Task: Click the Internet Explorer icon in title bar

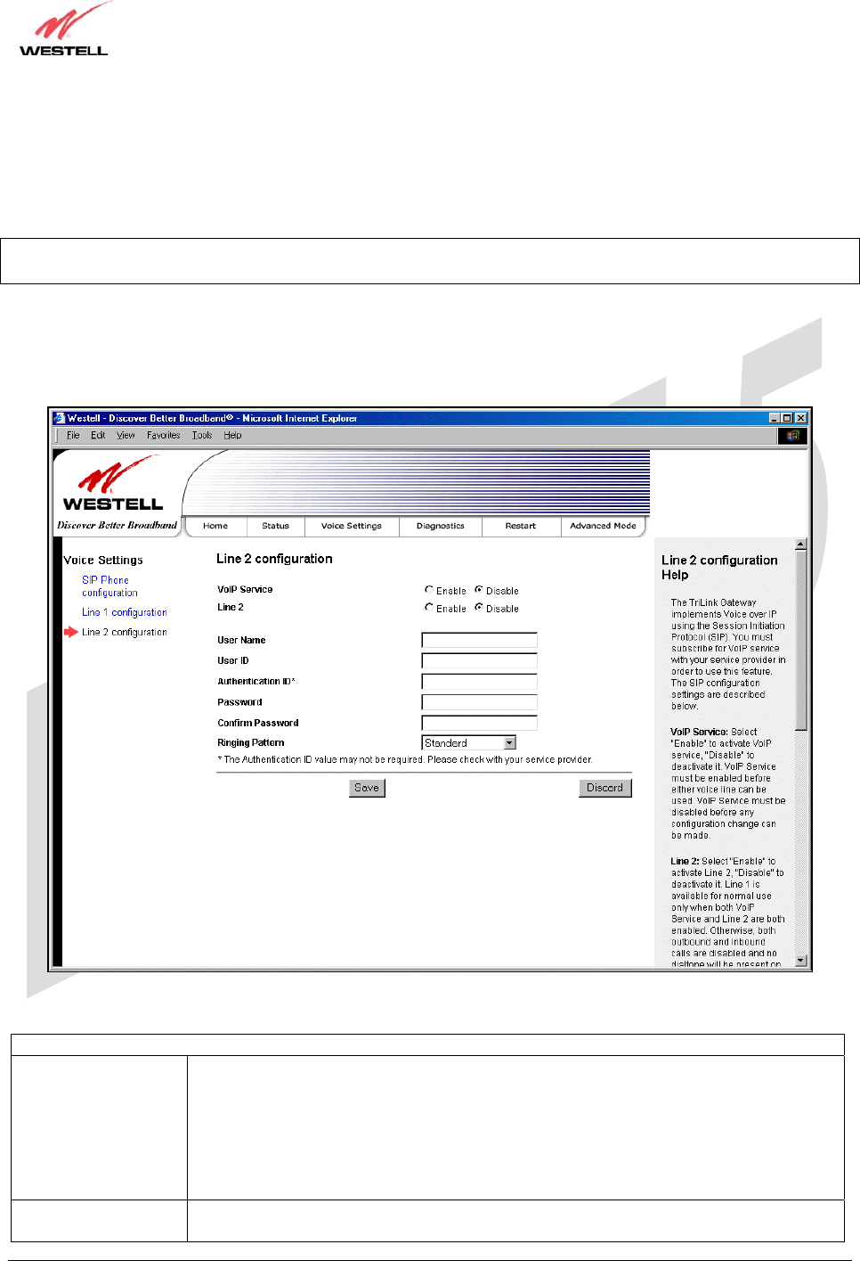Action: click(60, 418)
